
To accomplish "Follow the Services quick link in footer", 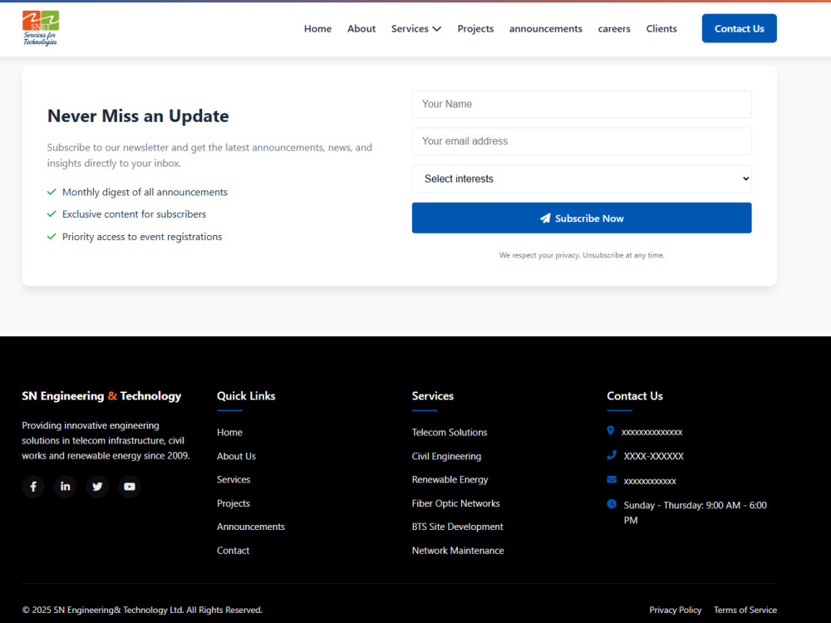I will [x=234, y=479].
